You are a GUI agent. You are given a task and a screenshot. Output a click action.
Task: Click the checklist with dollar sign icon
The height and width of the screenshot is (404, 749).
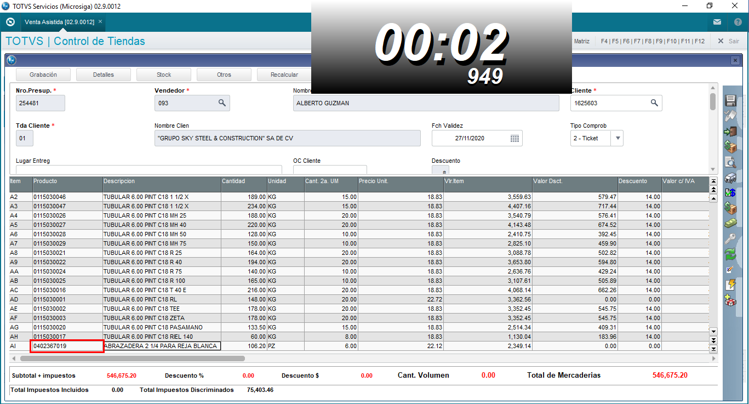pos(730,192)
